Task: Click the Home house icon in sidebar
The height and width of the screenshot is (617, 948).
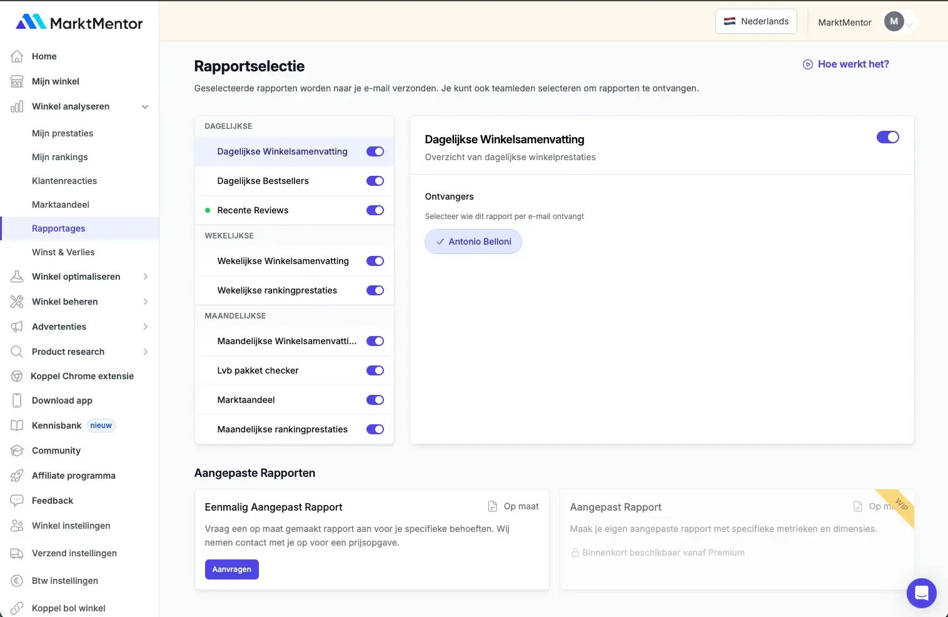Action: pyautogui.click(x=17, y=56)
